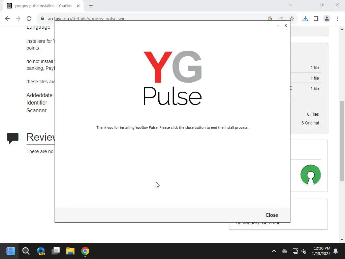Go back in Chrome browser

click(7, 19)
